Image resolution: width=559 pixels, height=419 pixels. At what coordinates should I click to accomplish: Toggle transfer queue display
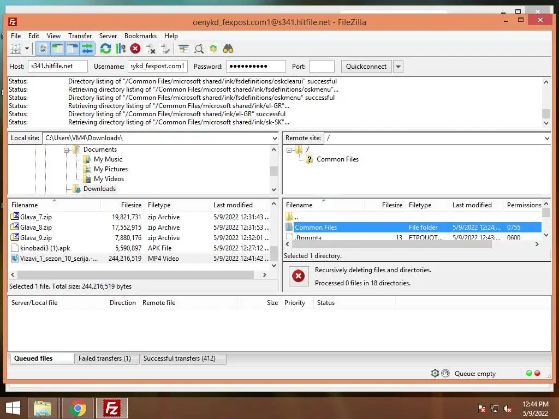pyautogui.click(x=87, y=49)
